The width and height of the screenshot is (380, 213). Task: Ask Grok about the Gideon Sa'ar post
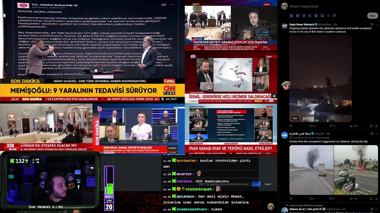coord(372,209)
